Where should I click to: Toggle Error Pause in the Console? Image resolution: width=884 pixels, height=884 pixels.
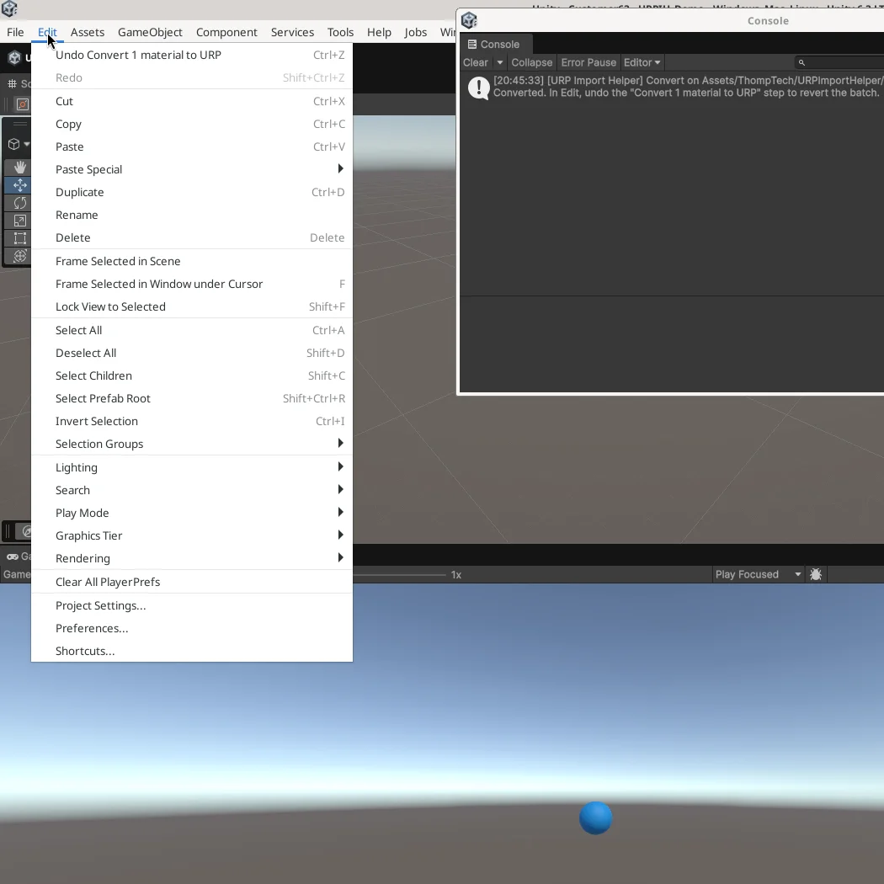(x=588, y=62)
